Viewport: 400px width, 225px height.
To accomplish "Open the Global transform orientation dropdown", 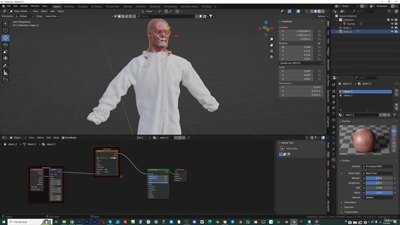I will pyautogui.click(x=149, y=11).
